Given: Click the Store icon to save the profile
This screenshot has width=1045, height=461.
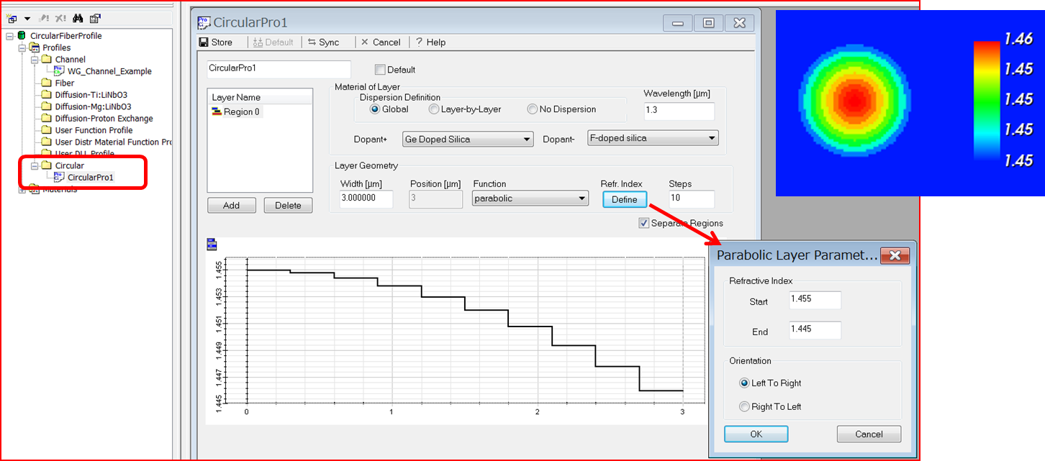Looking at the screenshot, I should click(x=218, y=42).
